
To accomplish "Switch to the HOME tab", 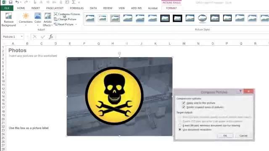I will pos(21,8).
